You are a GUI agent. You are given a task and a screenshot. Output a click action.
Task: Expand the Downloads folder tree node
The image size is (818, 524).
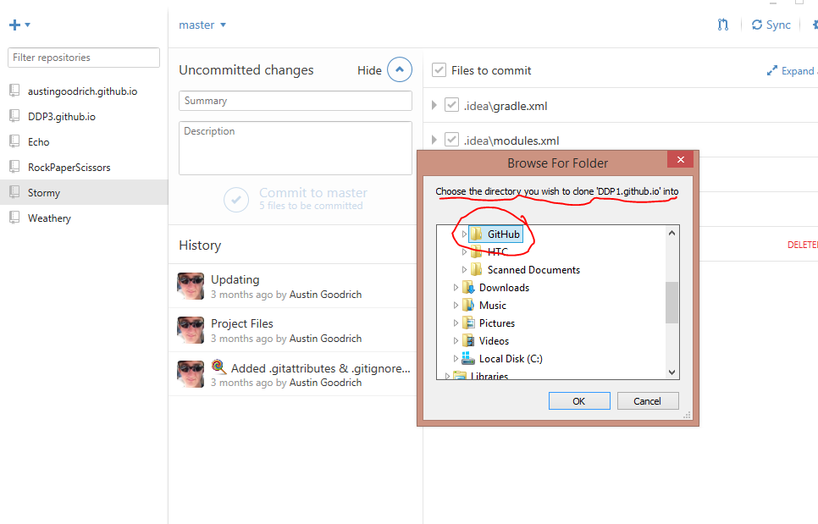[x=456, y=288]
